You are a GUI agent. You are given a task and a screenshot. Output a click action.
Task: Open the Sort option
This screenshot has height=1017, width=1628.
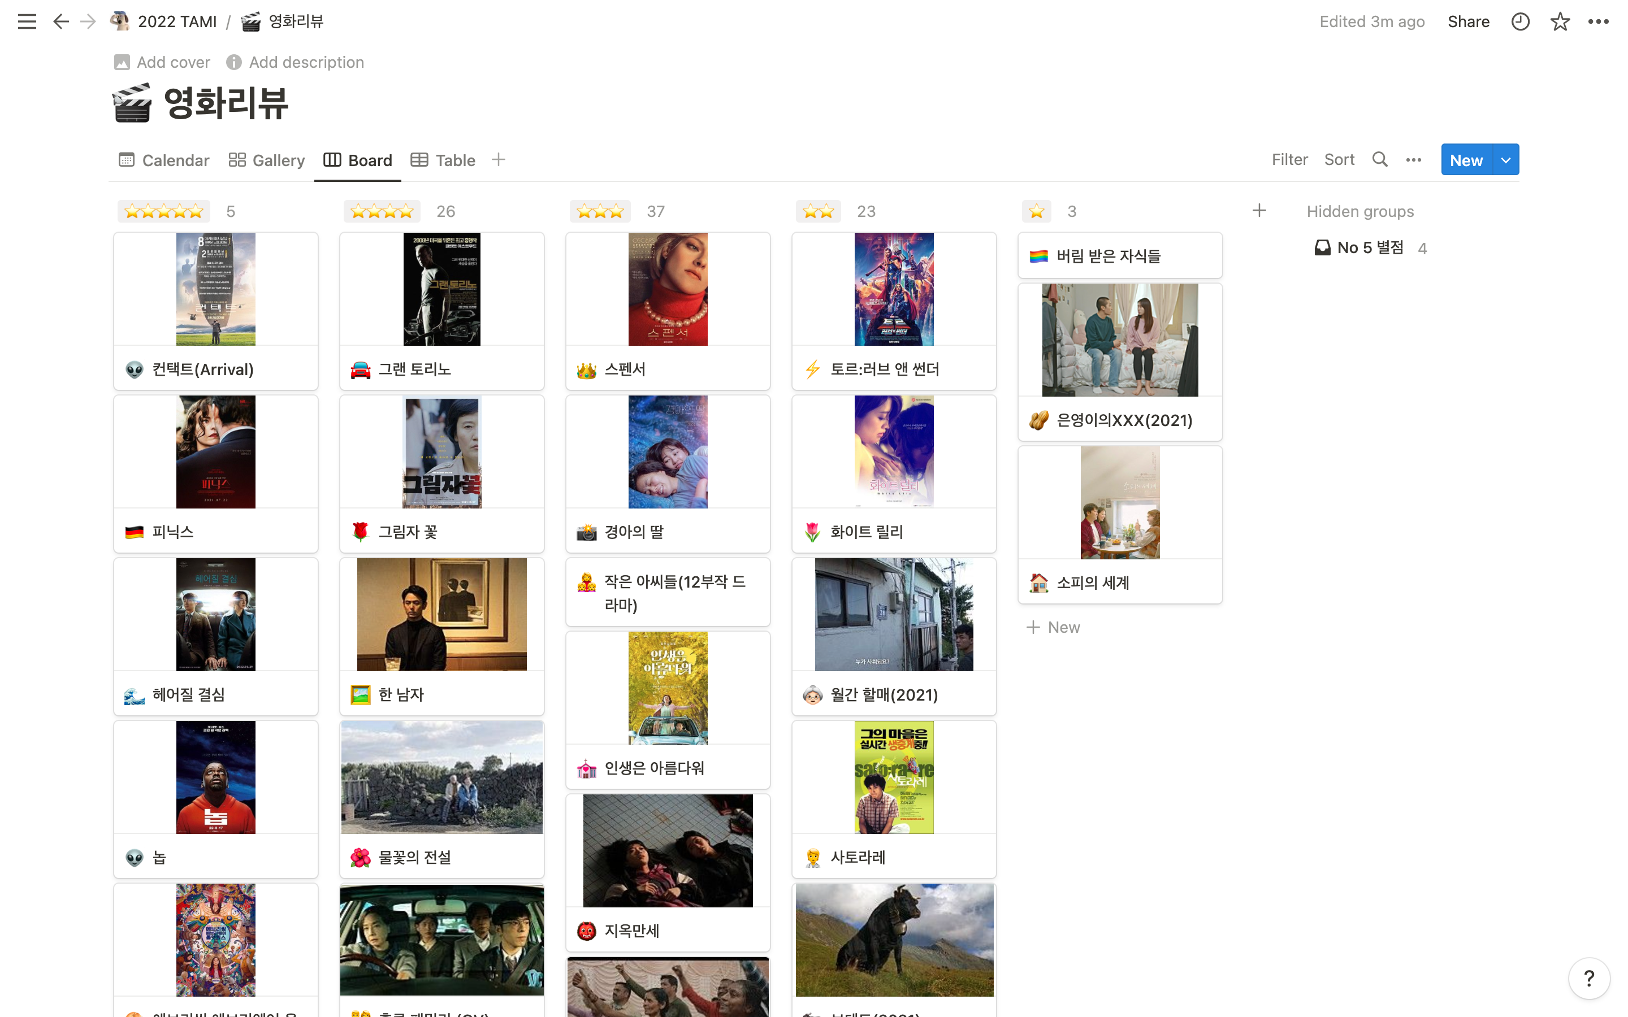coord(1339,159)
